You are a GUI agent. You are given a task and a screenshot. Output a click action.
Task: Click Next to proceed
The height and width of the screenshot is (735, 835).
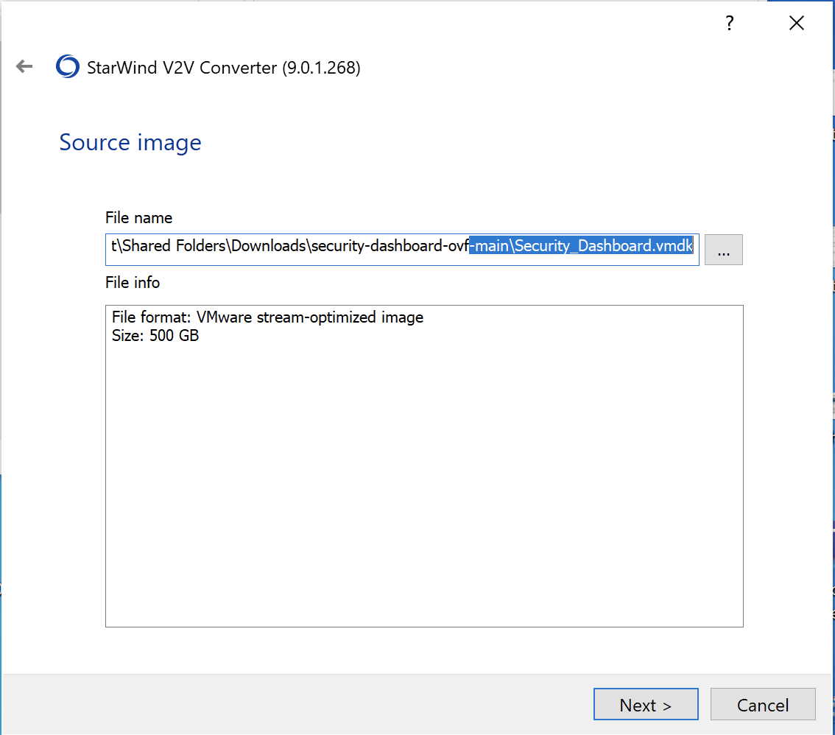point(646,704)
